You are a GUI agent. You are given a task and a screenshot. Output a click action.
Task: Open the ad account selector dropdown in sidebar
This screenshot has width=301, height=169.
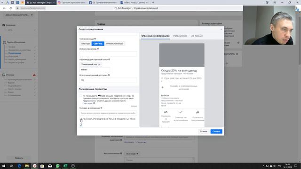(19, 15)
